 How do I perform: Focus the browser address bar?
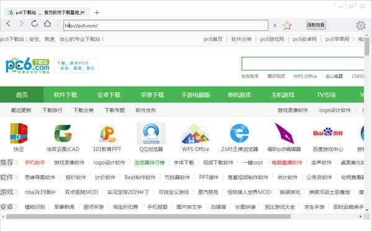coord(166,25)
